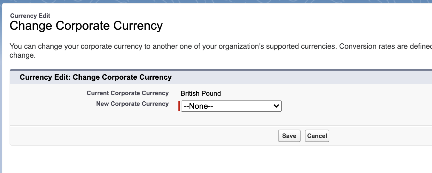This screenshot has height=173, width=432.
Task: Click the 'Current Corporate Currency' label
Action: [x=127, y=93]
